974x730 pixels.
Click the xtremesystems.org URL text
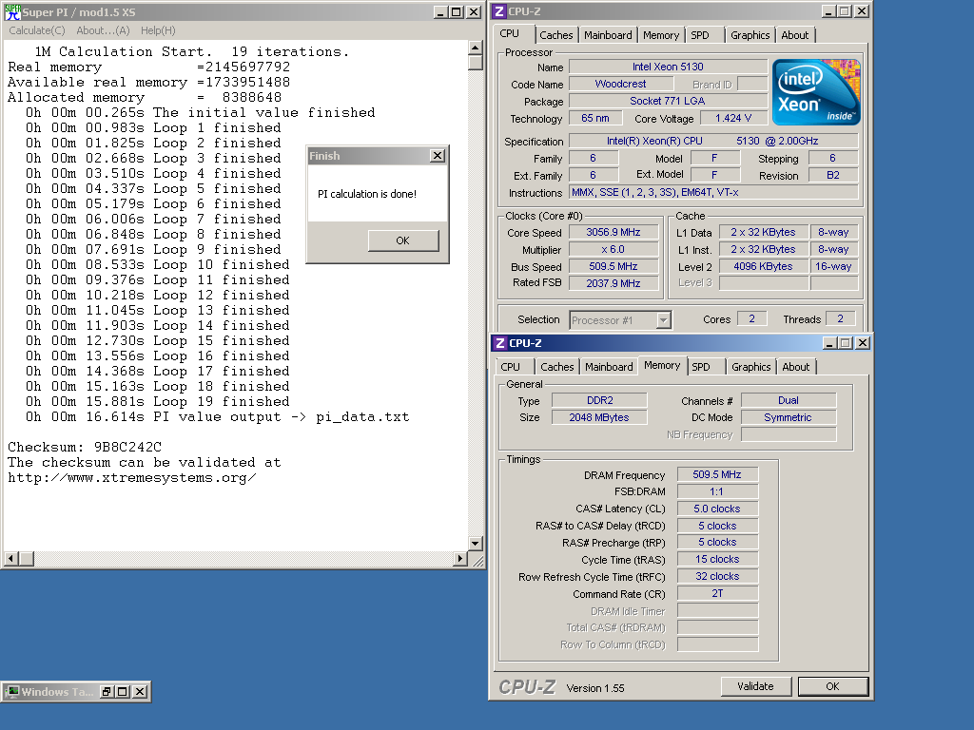[131, 478]
